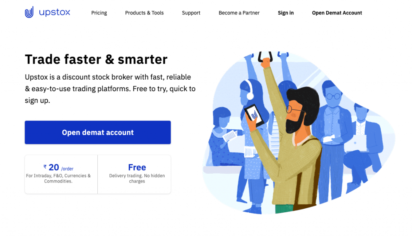Select the ₹20 per order pricing card
Image resolution: width=412 pixels, height=236 pixels.
pyautogui.click(x=61, y=174)
